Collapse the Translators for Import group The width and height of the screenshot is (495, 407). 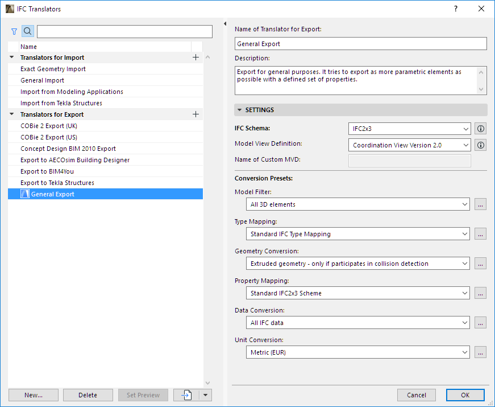13,57
